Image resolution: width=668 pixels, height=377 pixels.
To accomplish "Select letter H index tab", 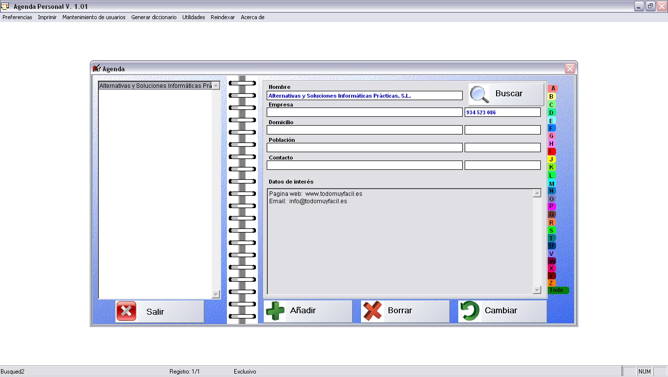I will (552, 144).
